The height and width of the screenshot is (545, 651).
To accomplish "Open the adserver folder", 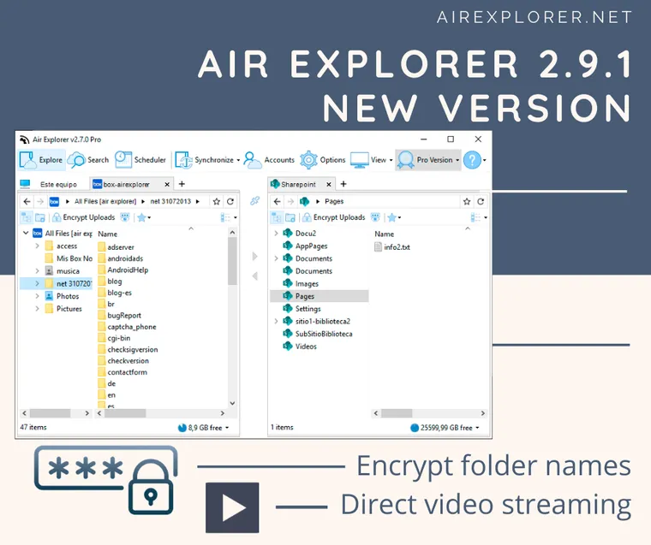I will pyautogui.click(x=116, y=247).
